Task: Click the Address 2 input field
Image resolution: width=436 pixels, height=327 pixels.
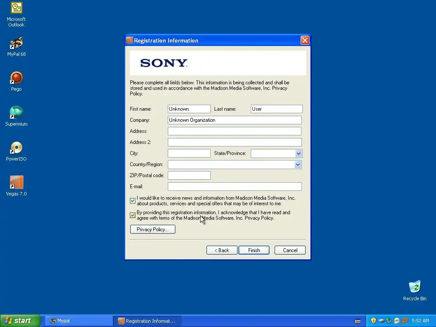Action: (x=235, y=142)
